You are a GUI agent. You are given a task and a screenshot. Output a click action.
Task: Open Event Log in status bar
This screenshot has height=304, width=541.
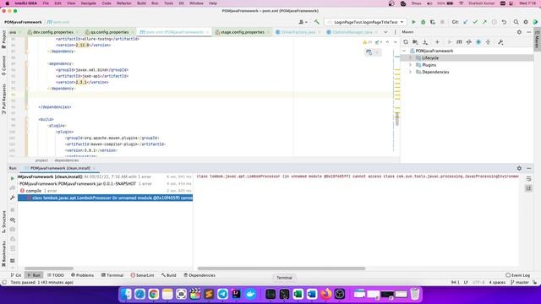(517, 275)
